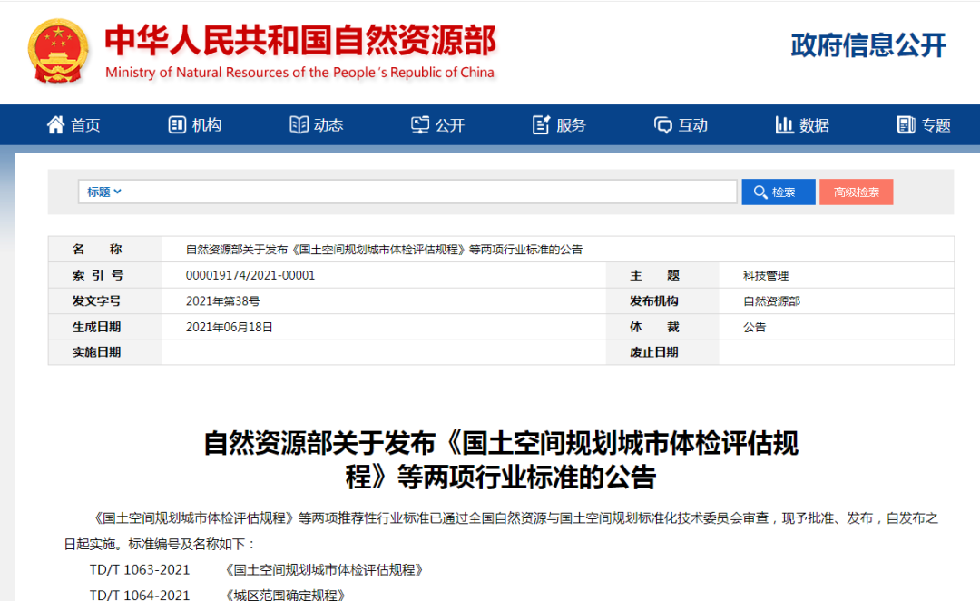This screenshot has width=980, height=601.
Task: Click standard code TD/T 1063-2021
Action: click(x=140, y=570)
